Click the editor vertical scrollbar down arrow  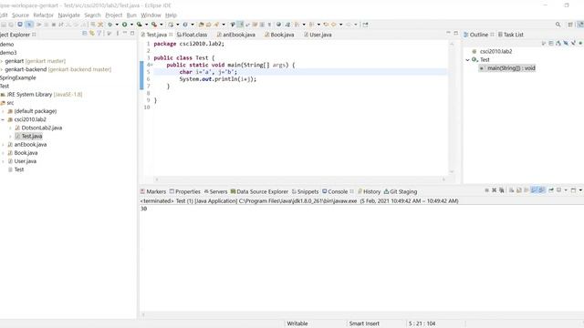(x=452, y=172)
